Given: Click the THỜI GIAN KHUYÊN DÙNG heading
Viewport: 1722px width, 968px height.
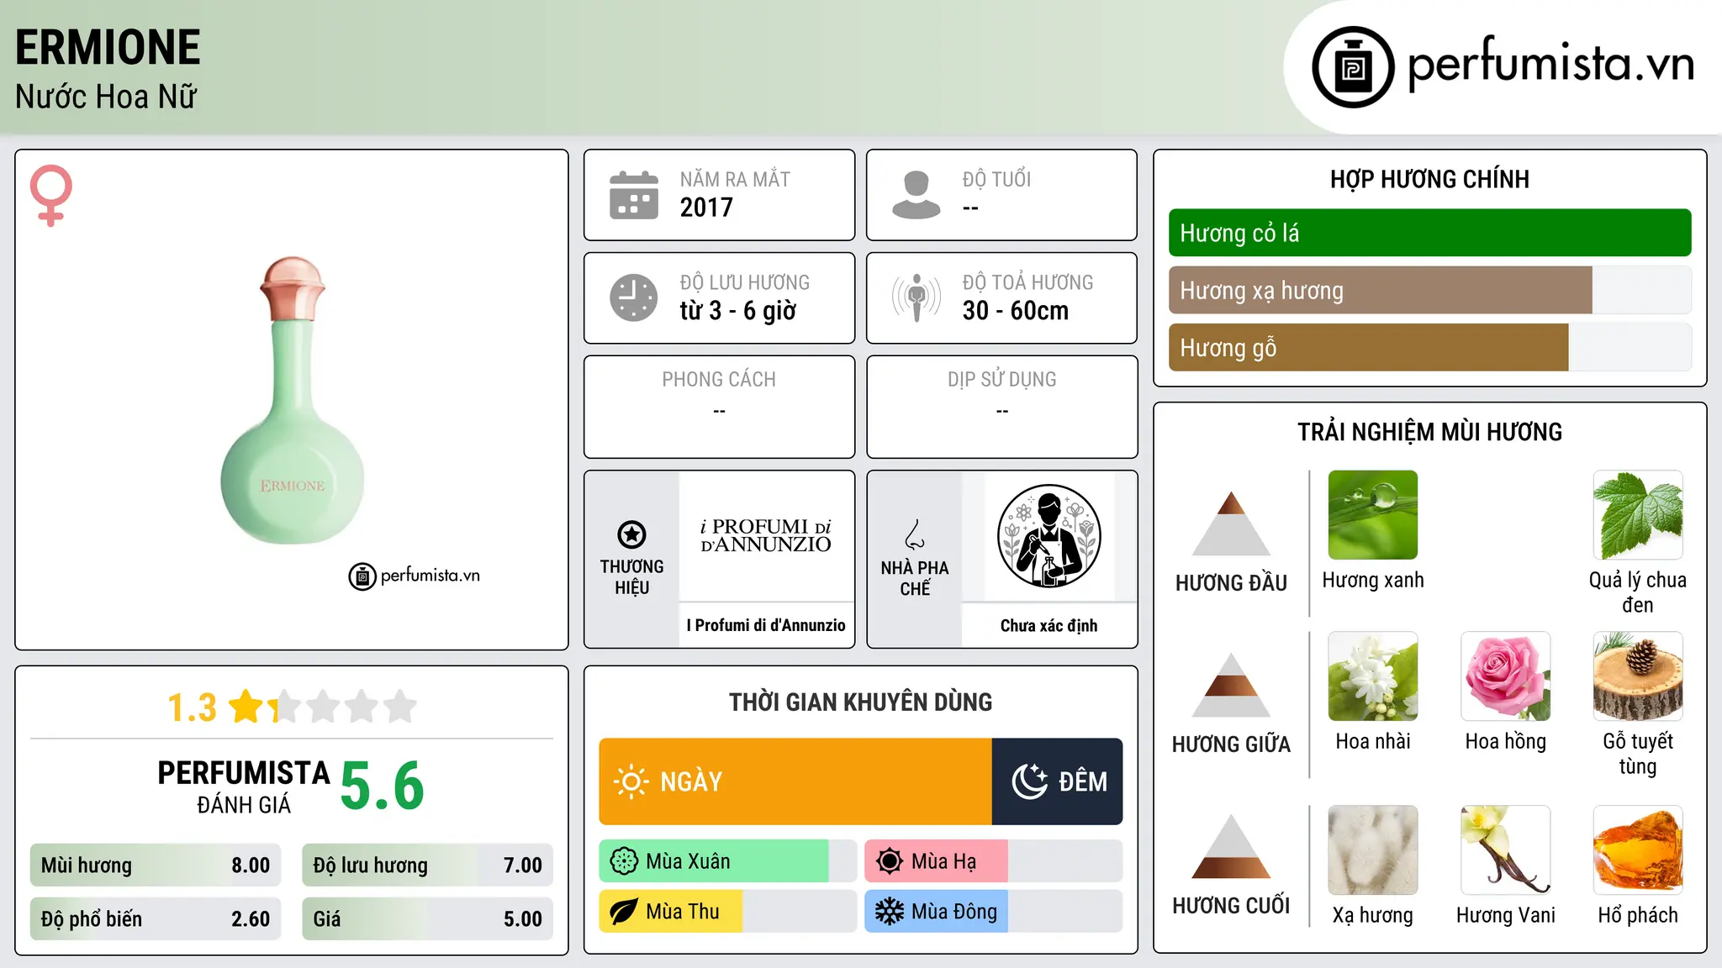Looking at the screenshot, I should coord(860,702).
